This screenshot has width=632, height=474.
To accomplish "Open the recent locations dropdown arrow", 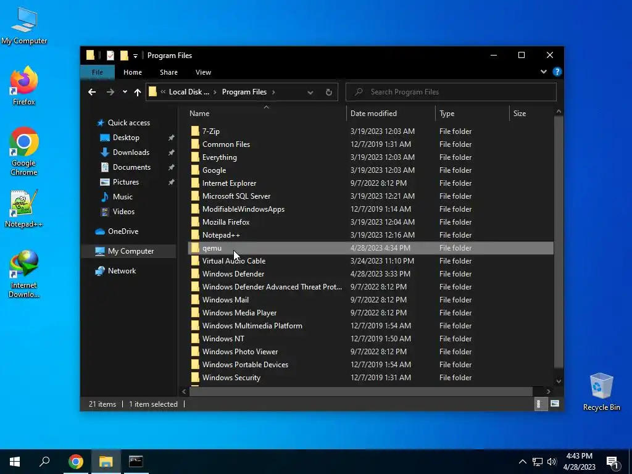I will tap(125, 92).
